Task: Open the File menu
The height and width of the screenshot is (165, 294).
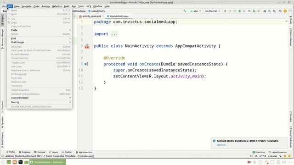Action: [x=3, y=6]
